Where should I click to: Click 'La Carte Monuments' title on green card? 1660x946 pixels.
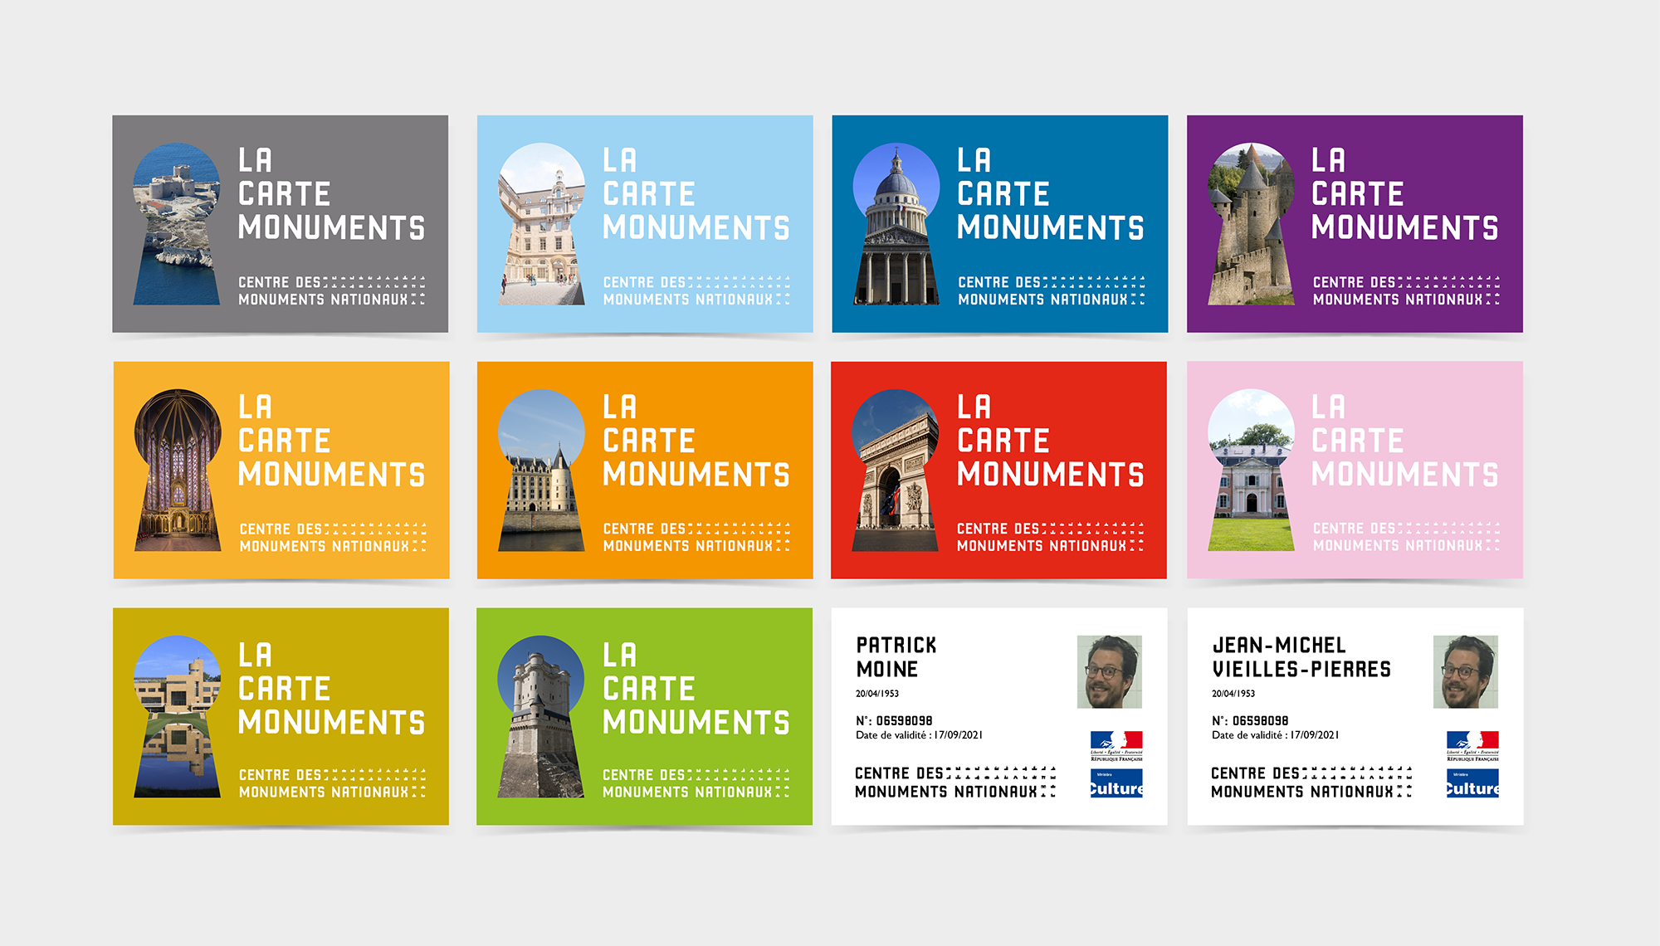click(x=696, y=689)
